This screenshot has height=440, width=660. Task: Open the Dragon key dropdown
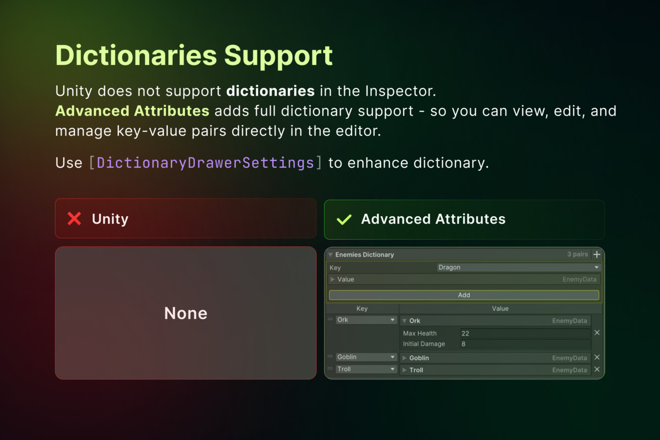coord(518,267)
